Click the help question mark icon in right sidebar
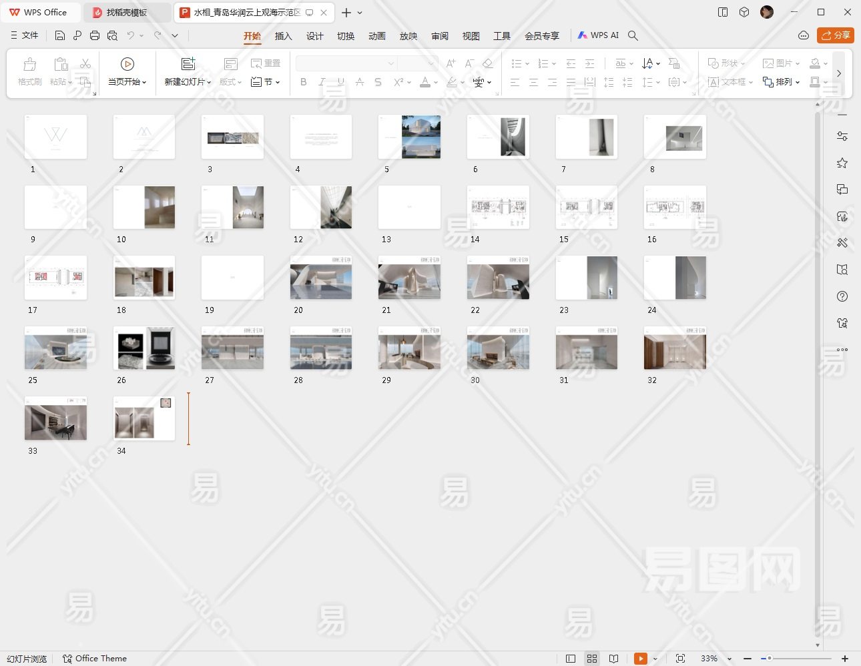This screenshot has width=861, height=666. (842, 296)
